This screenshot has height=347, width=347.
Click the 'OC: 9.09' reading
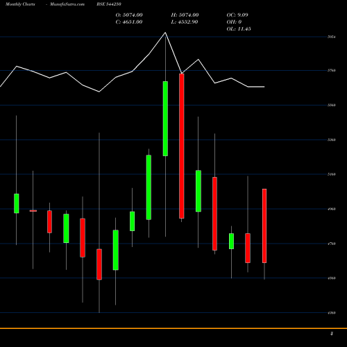[x=237, y=15]
